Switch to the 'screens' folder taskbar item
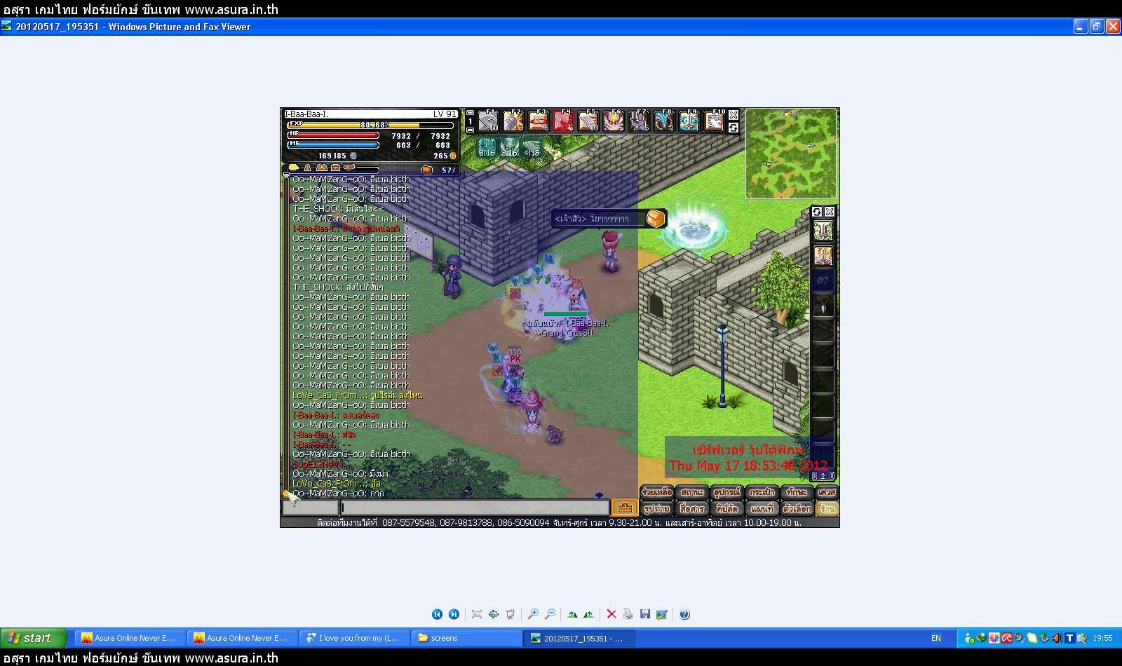This screenshot has height=666, width=1122. [x=466, y=638]
